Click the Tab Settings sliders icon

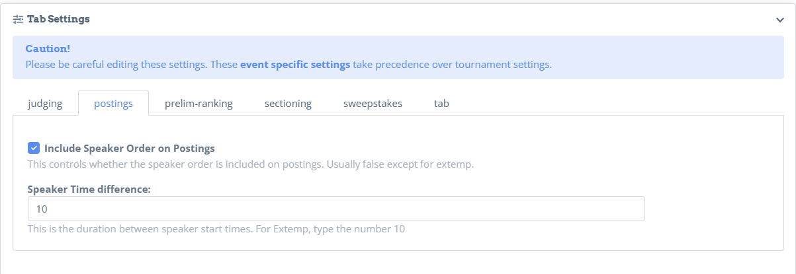[18, 19]
